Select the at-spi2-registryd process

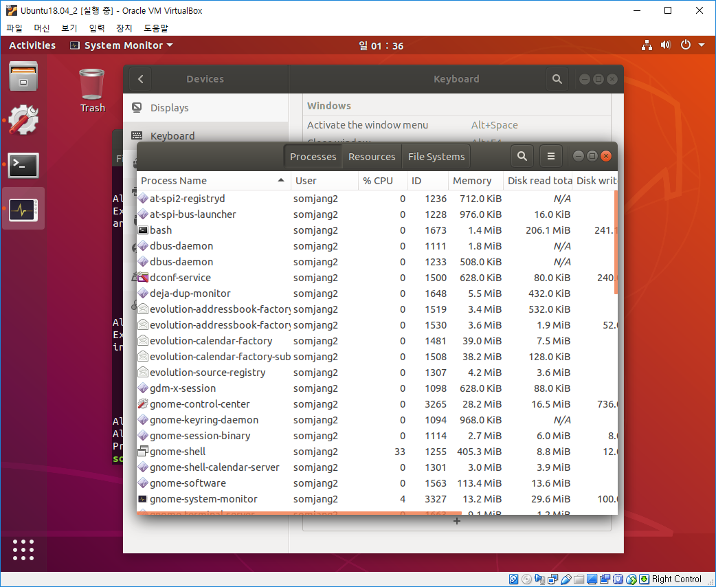[377, 199]
